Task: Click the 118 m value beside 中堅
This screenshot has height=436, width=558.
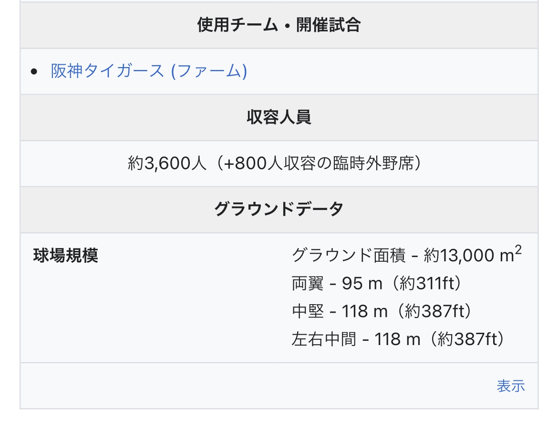Action: 365,312
